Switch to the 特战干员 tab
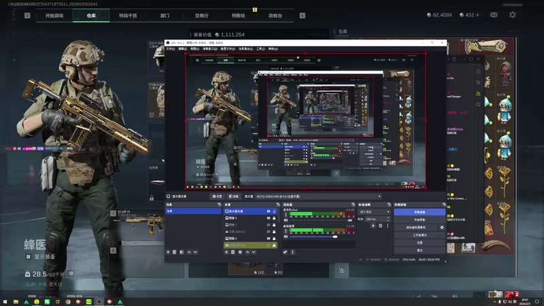This screenshot has height=306, width=544. (128, 16)
